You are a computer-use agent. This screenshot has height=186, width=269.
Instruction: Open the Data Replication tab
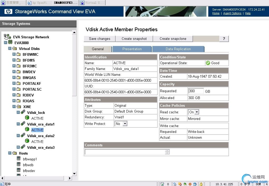coord(178,49)
